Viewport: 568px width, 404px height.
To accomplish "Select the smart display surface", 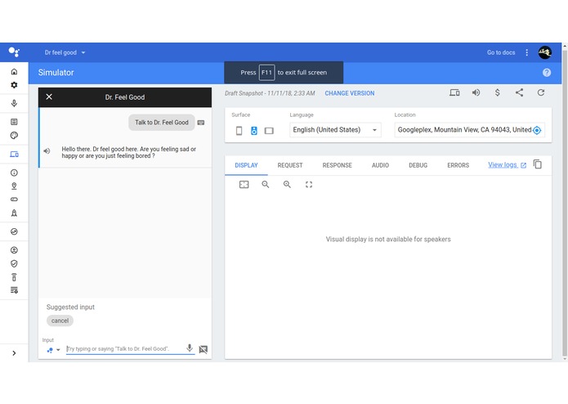I will click(x=269, y=131).
